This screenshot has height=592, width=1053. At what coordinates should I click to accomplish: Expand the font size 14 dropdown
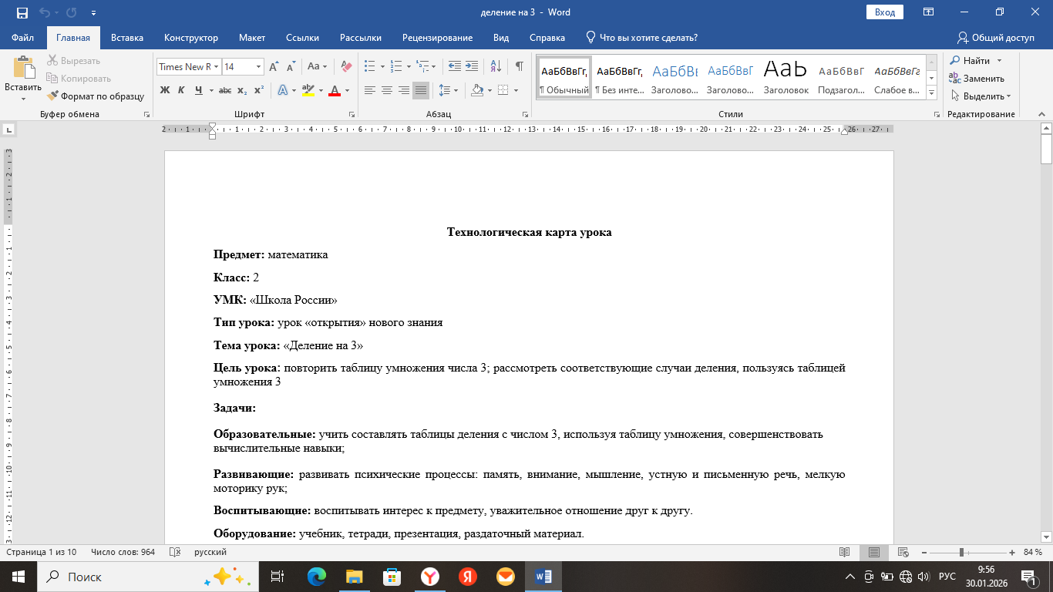(258, 67)
